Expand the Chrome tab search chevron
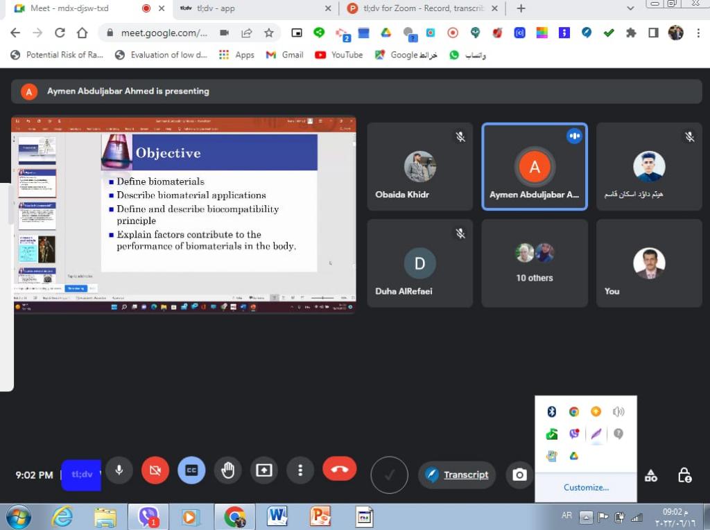The width and height of the screenshot is (710, 530). tap(630, 8)
